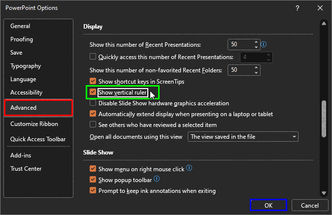This screenshot has width=332, height=215.
Task: Open the Help question mark icon
Action: 298,8
